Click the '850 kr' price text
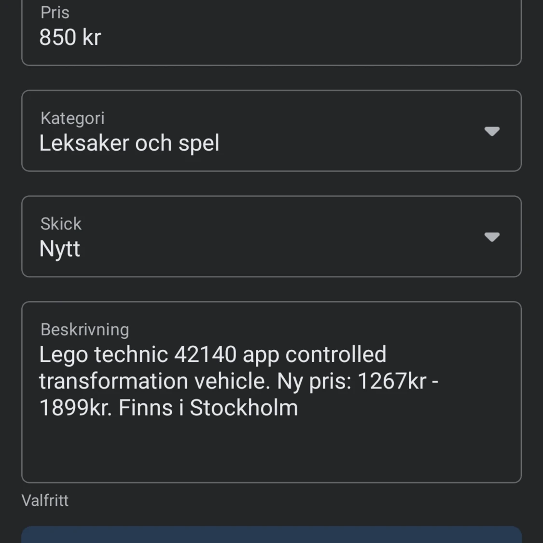The image size is (543, 543). 70,37
